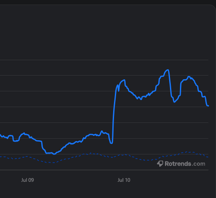This screenshot has height=198, width=216.
Task: Click the Rotrends speech-bubble logo icon
Action: coord(160,164)
